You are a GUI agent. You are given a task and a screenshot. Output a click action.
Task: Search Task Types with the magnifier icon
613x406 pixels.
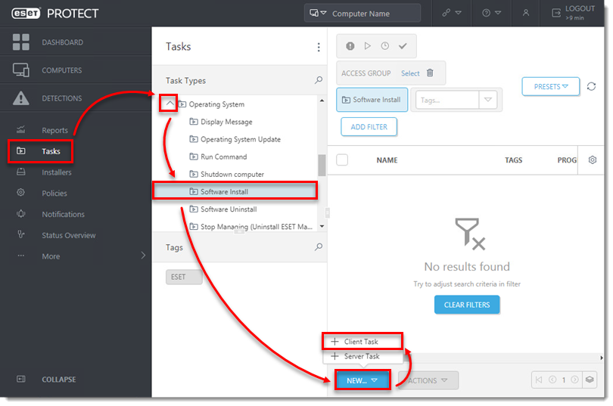click(319, 80)
